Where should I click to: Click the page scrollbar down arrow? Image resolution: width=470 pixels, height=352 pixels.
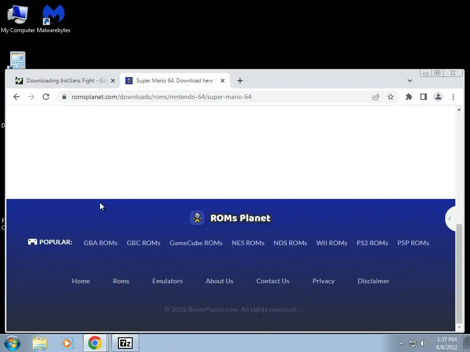tap(459, 327)
